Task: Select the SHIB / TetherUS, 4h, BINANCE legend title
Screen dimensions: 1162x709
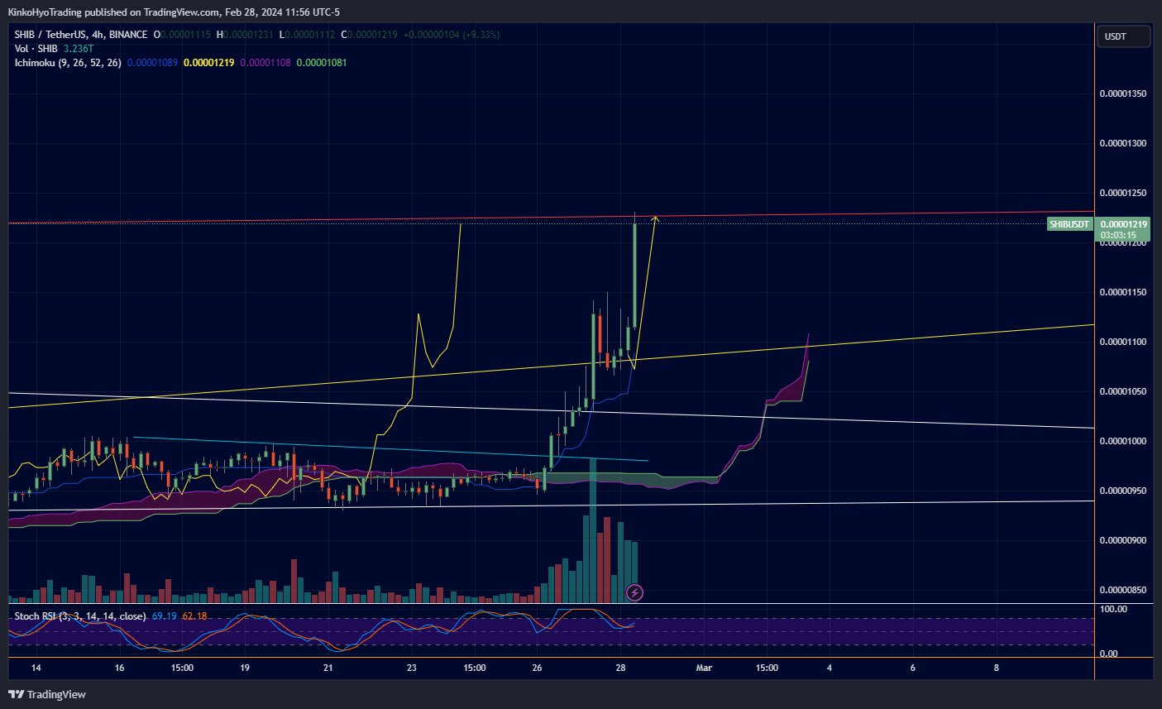Action: pos(81,35)
